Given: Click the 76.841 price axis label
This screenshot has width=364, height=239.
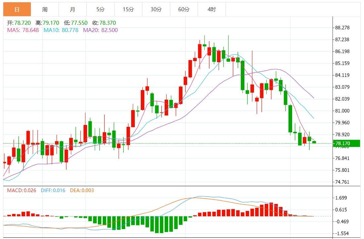Looking at the screenshot, I should (x=342, y=158).
